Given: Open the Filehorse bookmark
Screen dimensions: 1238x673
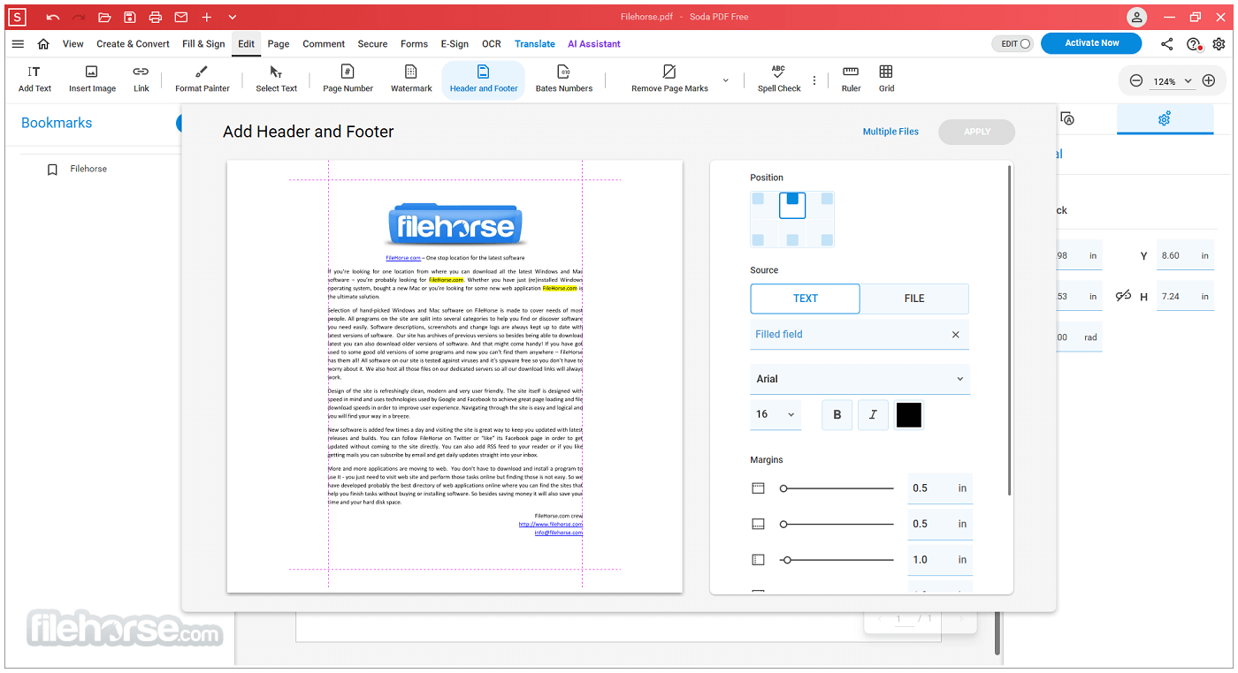Looking at the screenshot, I should (x=88, y=169).
